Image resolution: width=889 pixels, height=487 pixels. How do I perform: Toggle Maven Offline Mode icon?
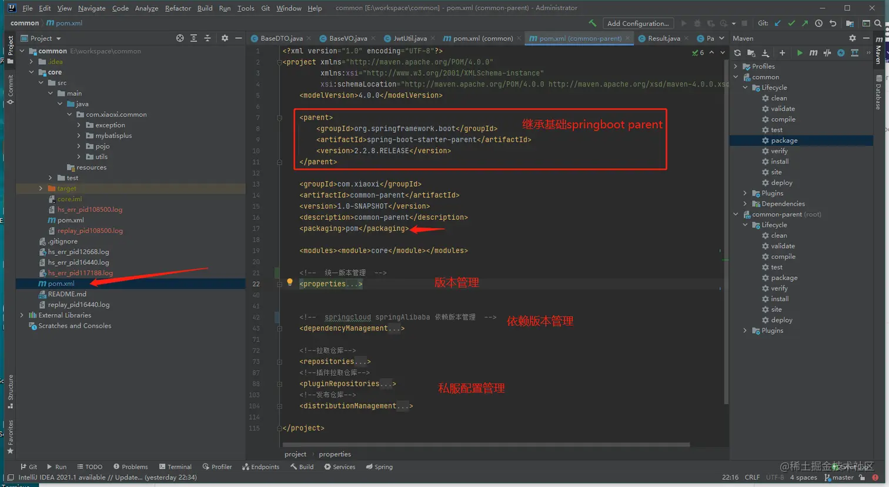[x=827, y=53]
